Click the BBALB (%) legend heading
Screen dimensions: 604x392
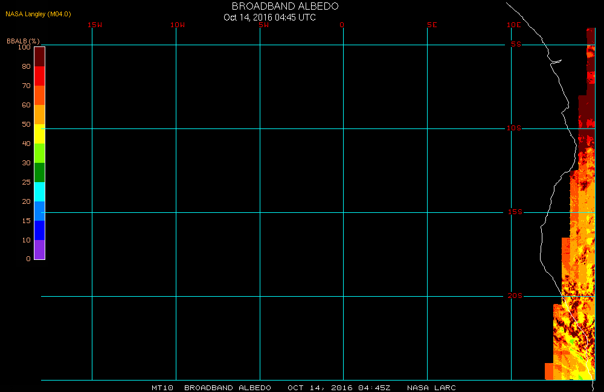[23, 41]
